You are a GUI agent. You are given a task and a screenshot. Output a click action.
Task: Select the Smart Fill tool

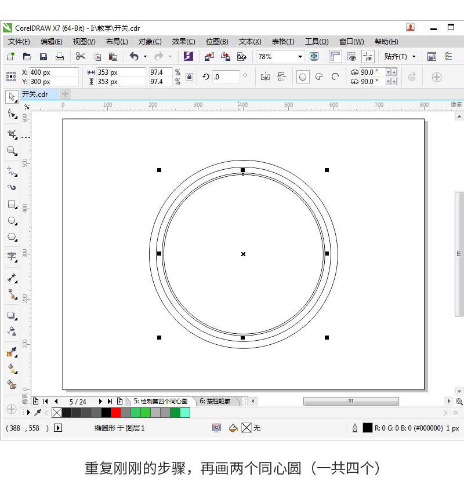click(x=12, y=384)
